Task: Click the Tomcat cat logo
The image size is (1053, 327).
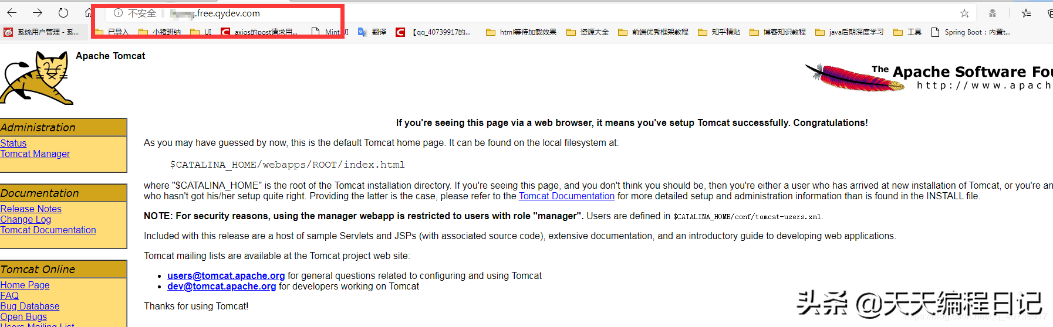Action: pos(36,78)
